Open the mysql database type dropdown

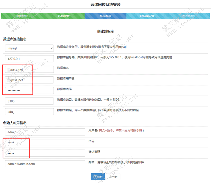point(29,48)
